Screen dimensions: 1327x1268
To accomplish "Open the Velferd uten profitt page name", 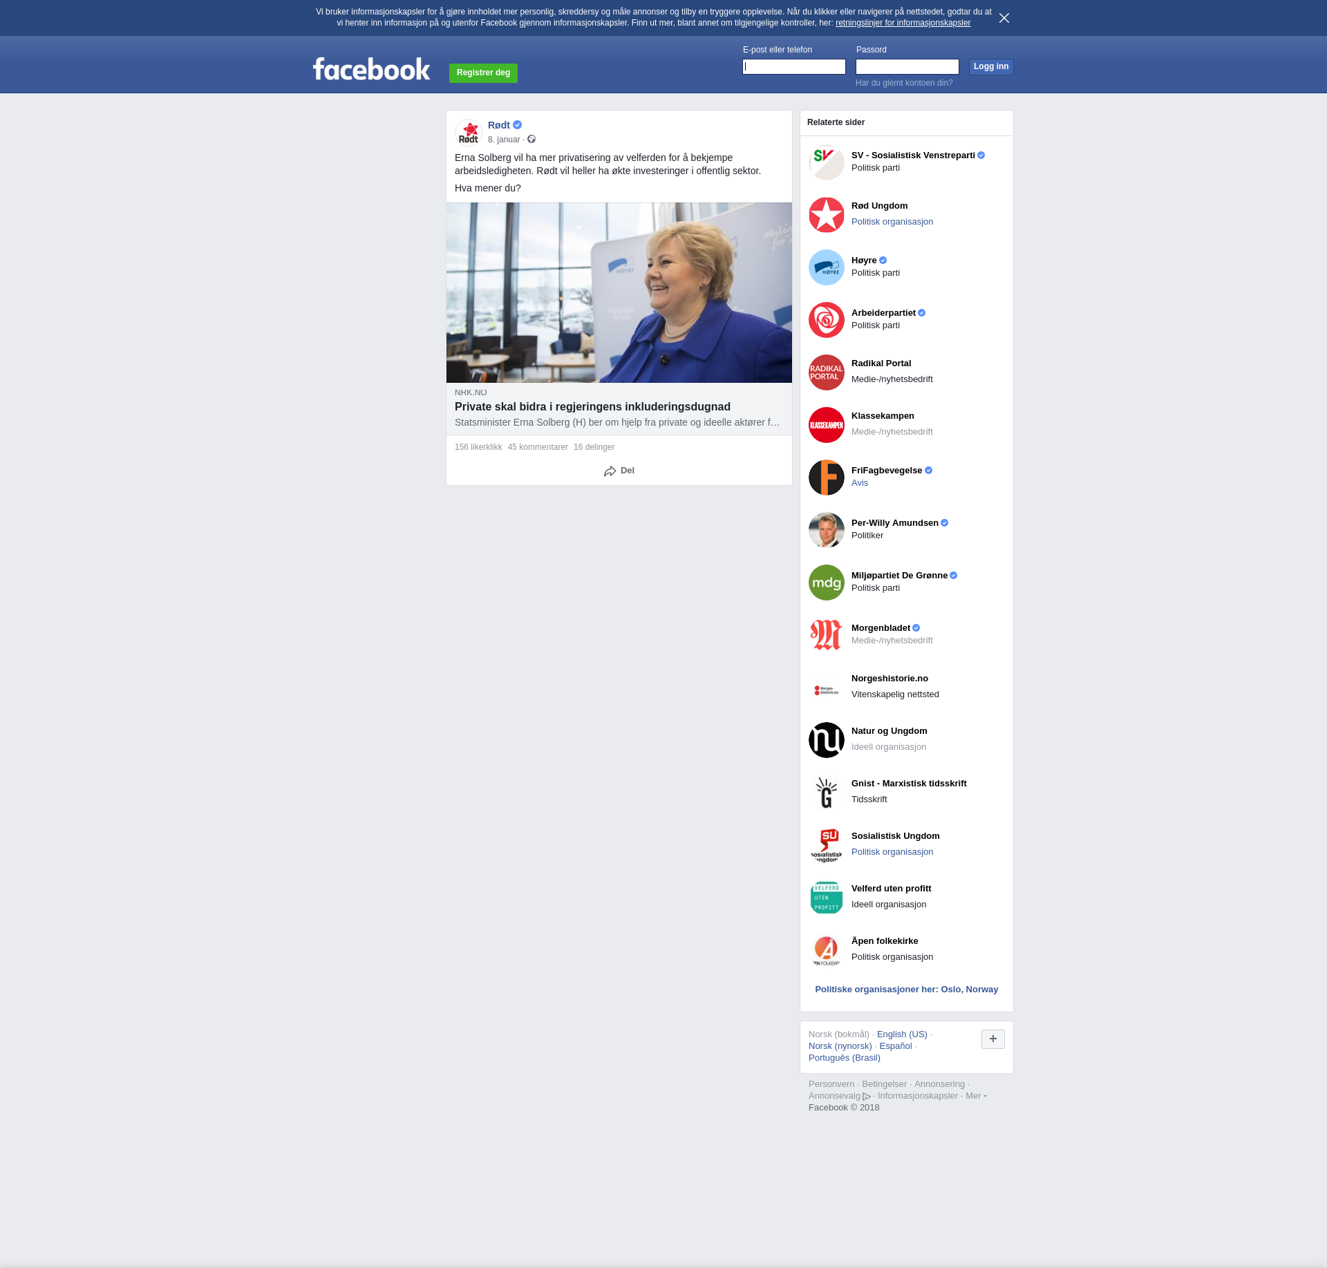I will pos(891,889).
